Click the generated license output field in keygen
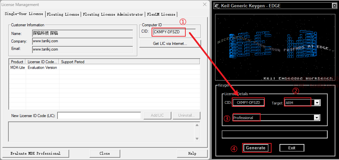Viewport: 339px width, 160px height. coord(275,134)
